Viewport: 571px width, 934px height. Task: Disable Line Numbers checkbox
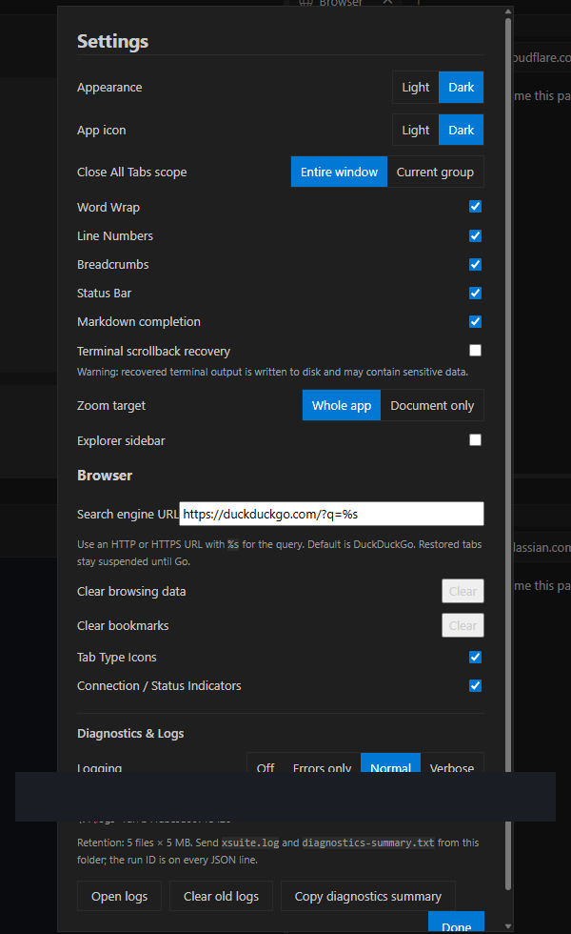pyautogui.click(x=475, y=236)
